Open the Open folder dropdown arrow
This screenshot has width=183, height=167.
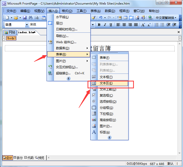(20, 18)
